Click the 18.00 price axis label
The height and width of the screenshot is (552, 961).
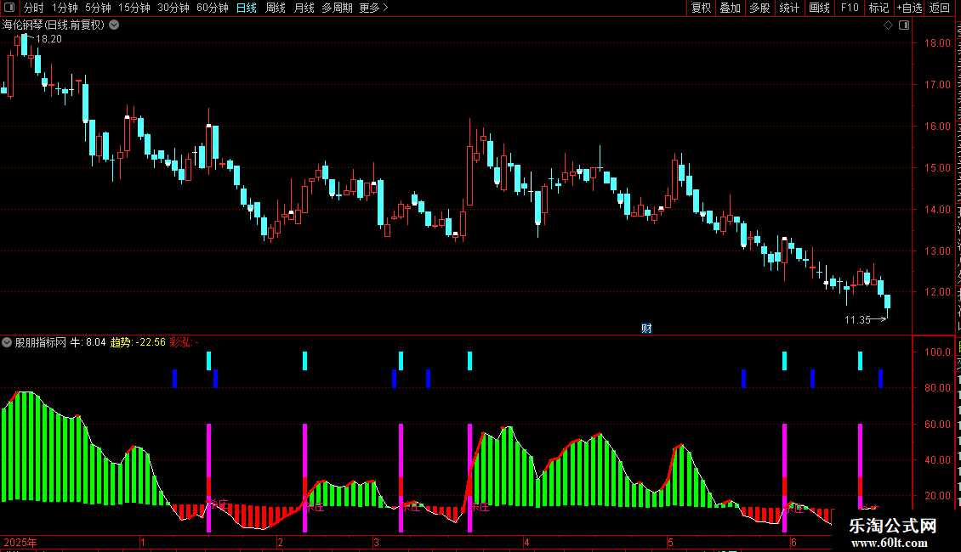click(x=937, y=43)
